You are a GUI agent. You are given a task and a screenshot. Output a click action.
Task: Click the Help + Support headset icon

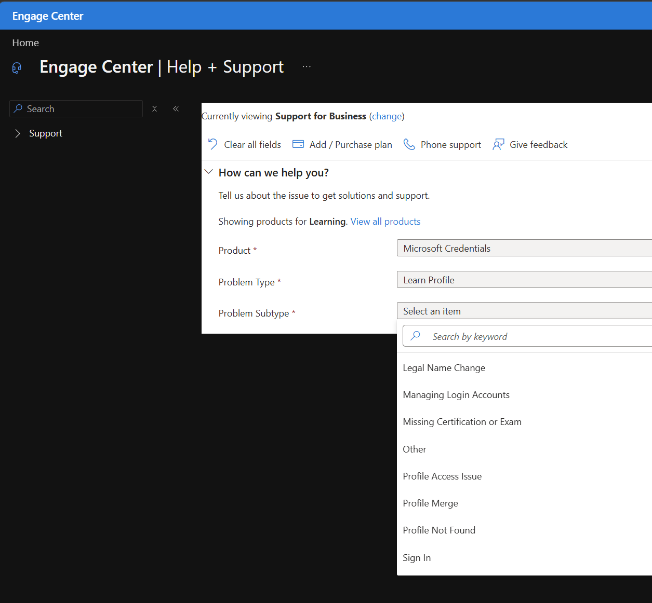(x=17, y=68)
